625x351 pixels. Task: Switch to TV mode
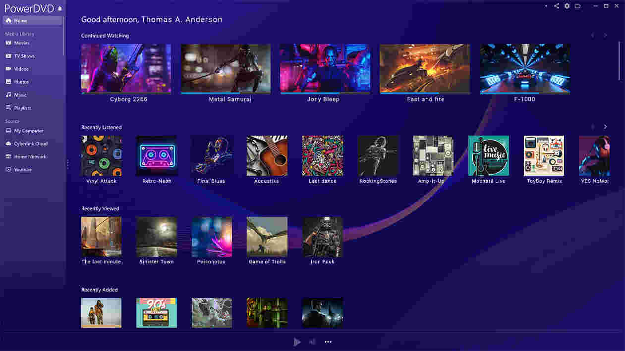point(577,6)
